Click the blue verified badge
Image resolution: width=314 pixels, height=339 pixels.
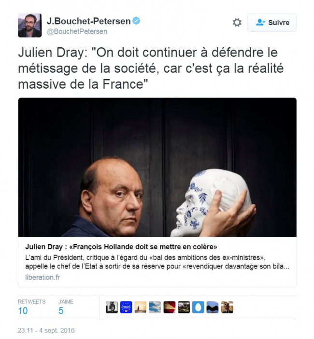pyautogui.click(x=136, y=21)
